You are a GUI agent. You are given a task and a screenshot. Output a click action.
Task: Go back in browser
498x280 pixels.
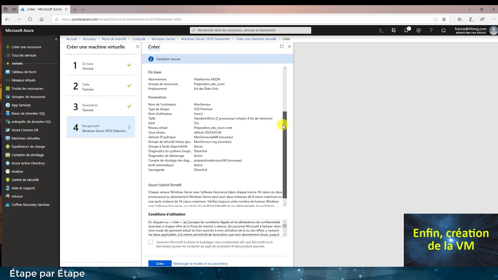click(x=7, y=19)
